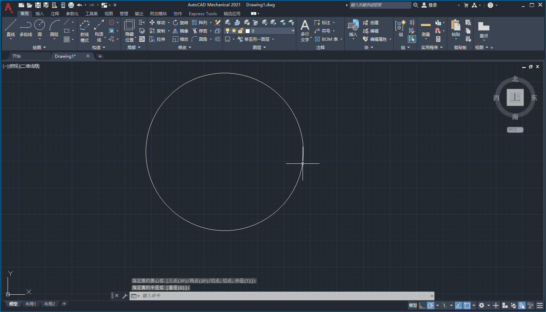The height and width of the screenshot is (312, 546).
Task: Click the 创建 block create button
Action: [371, 22]
